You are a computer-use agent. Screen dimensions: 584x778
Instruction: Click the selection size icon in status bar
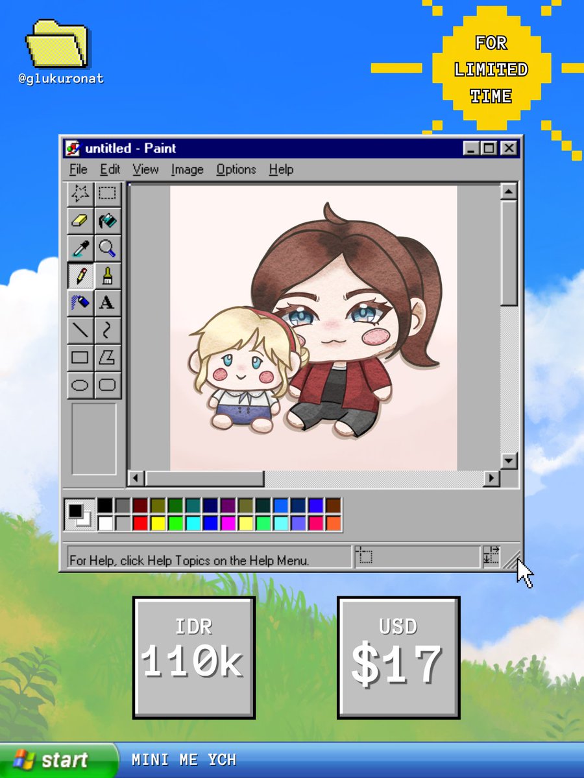coord(491,556)
